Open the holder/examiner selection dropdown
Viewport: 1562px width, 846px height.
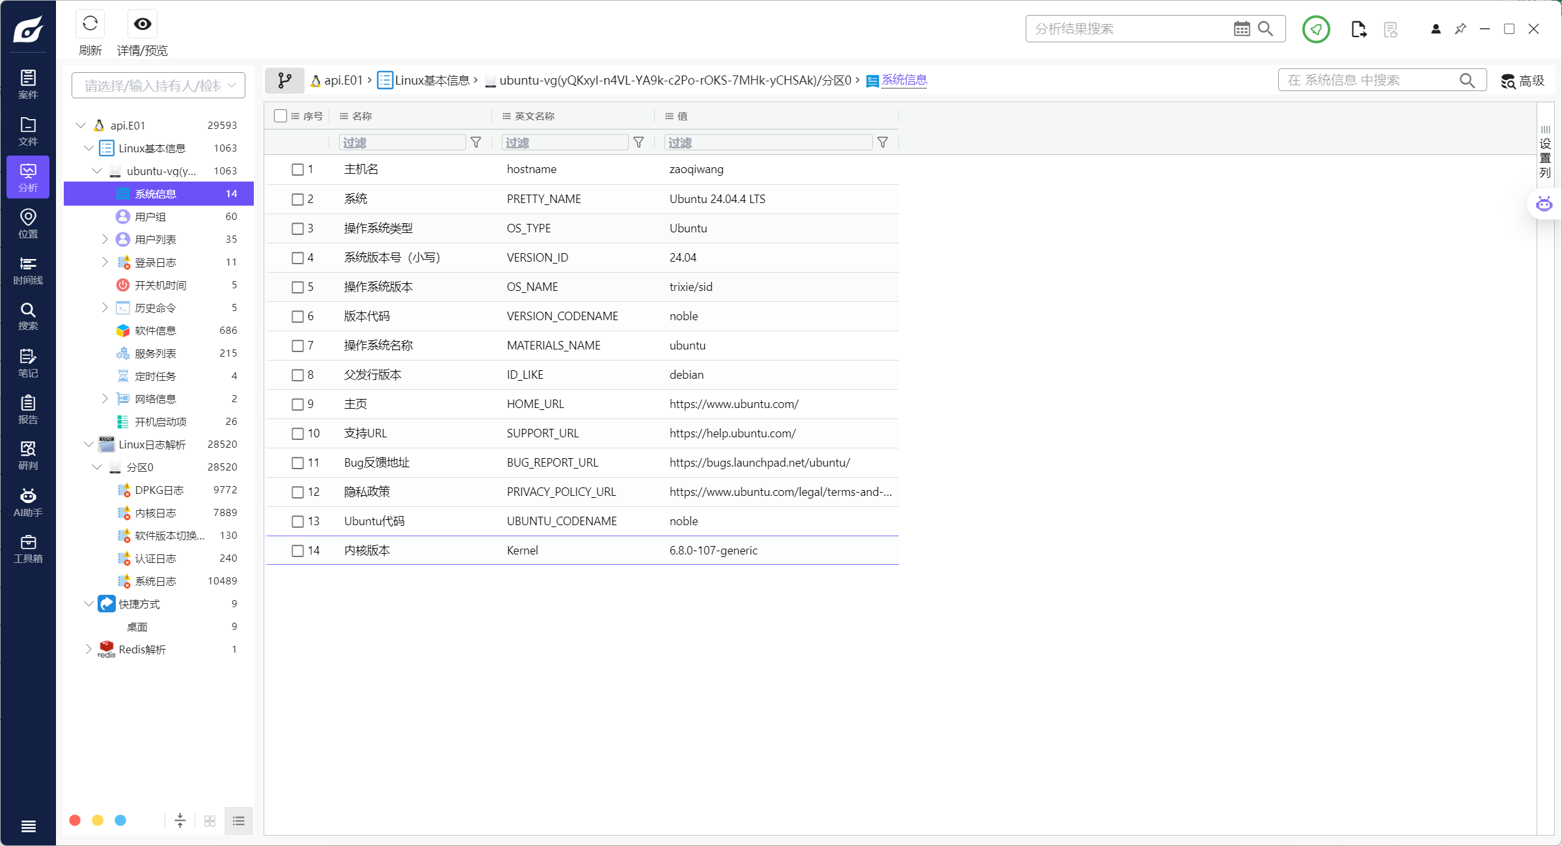(158, 85)
